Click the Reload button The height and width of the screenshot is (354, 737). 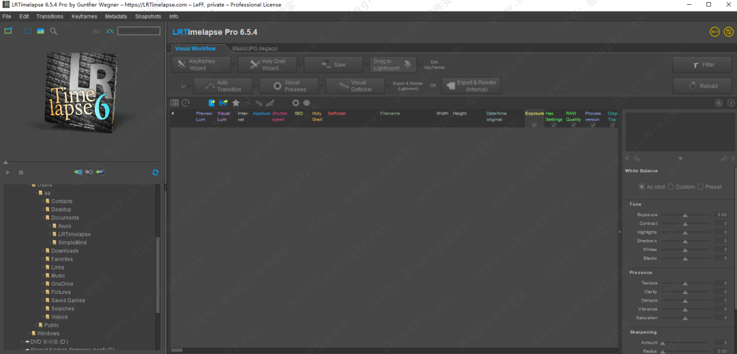tap(703, 86)
